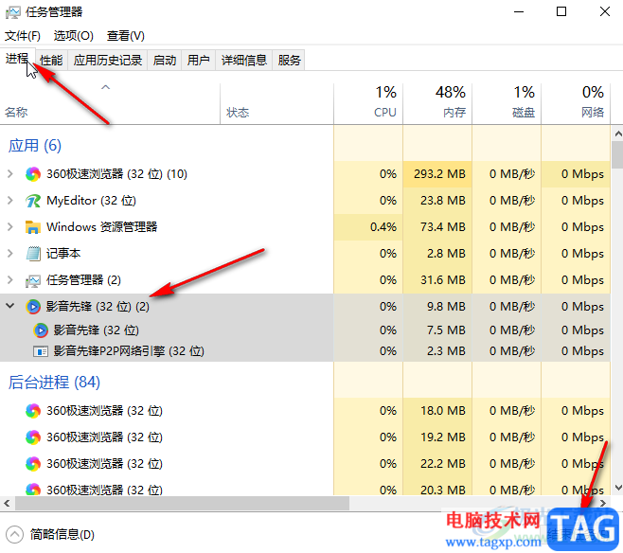The image size is (623, 553).
Task: Expand the 任务管理器 (2) group
Action: coord(9,280)
